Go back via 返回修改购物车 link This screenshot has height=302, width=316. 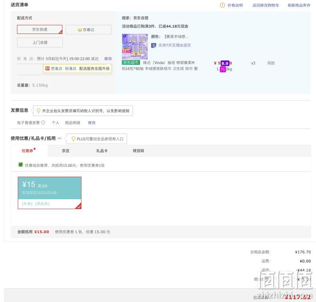click(x=266, y=5)
